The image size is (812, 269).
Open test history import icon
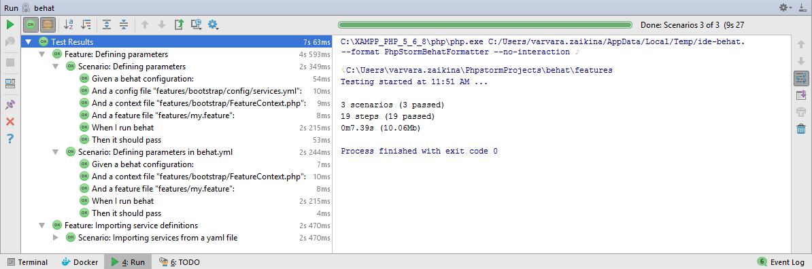(x=196, y=24)
